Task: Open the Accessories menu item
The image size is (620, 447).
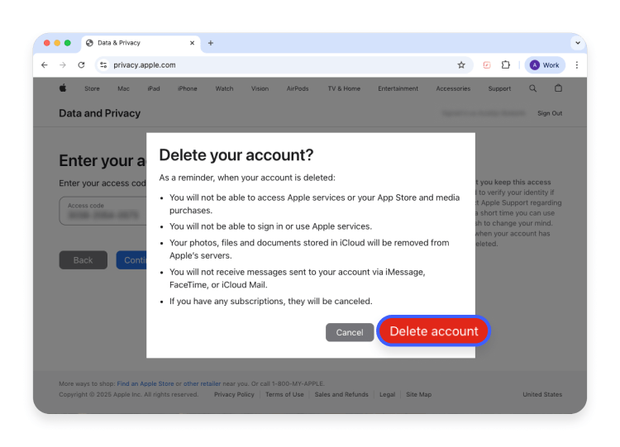Action: coord(453,88)
